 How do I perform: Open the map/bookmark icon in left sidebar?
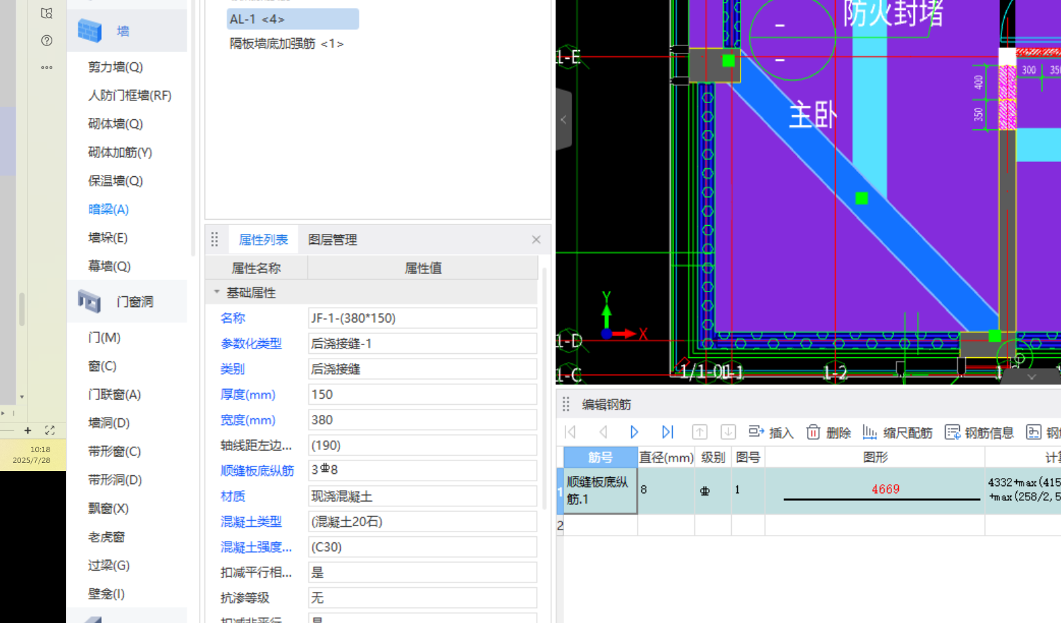pyautogui.click(x=47, y=13)
